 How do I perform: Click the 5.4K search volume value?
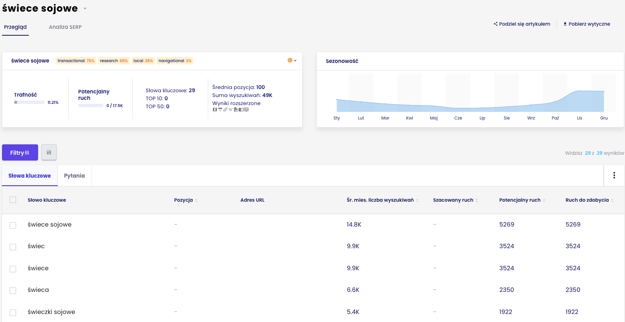(x=353, y=312)
